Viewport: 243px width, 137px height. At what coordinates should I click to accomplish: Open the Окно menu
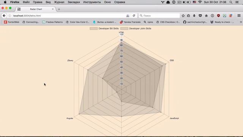pyautogui.click(x=107, y=2)
